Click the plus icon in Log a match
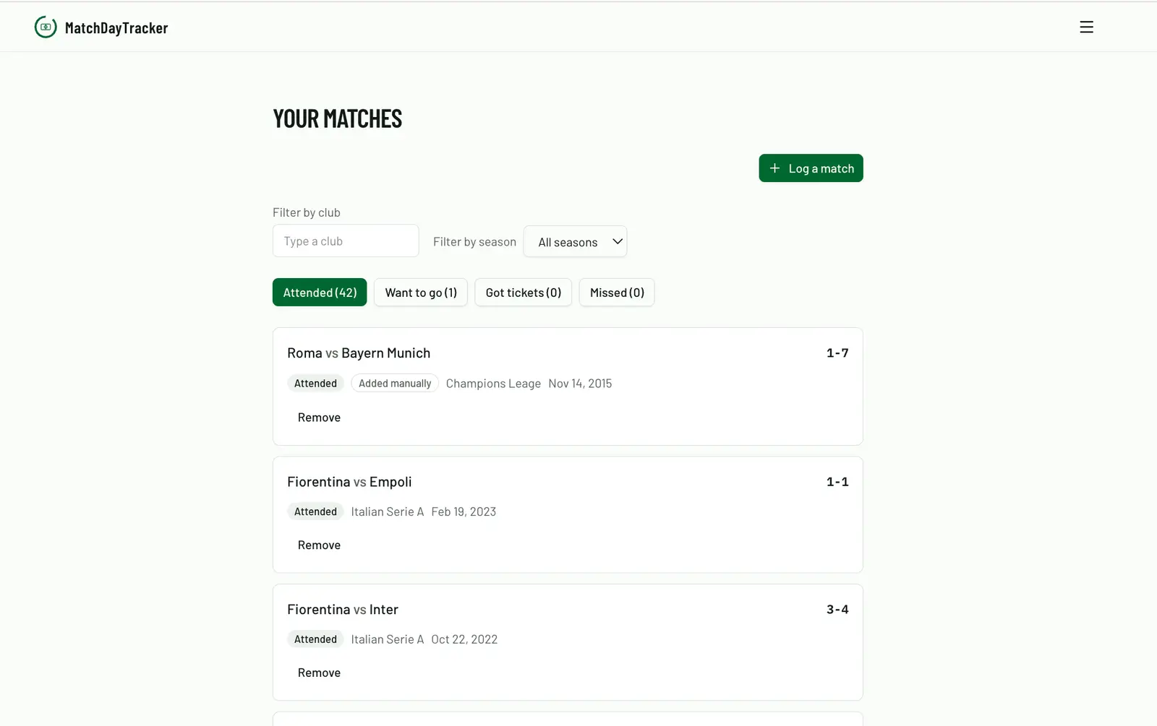This screenshot has height=726, width=1157. click(774, 168)
